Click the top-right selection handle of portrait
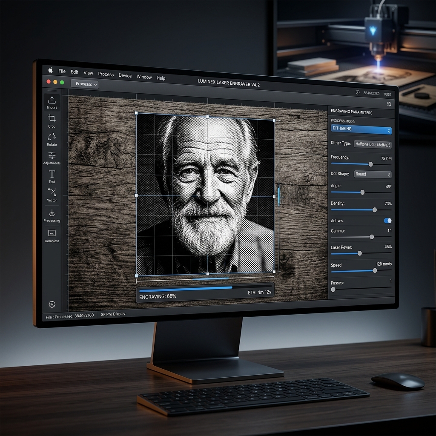The image size is (436, 436). (274, 120)
